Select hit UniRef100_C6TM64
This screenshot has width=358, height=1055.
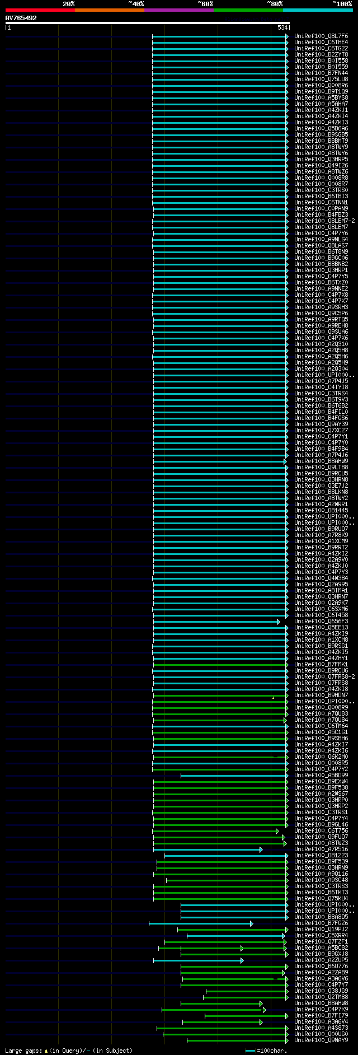321,726
